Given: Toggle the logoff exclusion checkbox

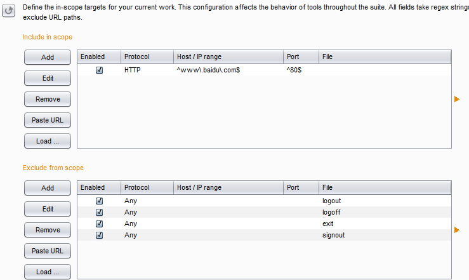Looking at the screenshot, I should pyautogui.click(x=99, y=212).
